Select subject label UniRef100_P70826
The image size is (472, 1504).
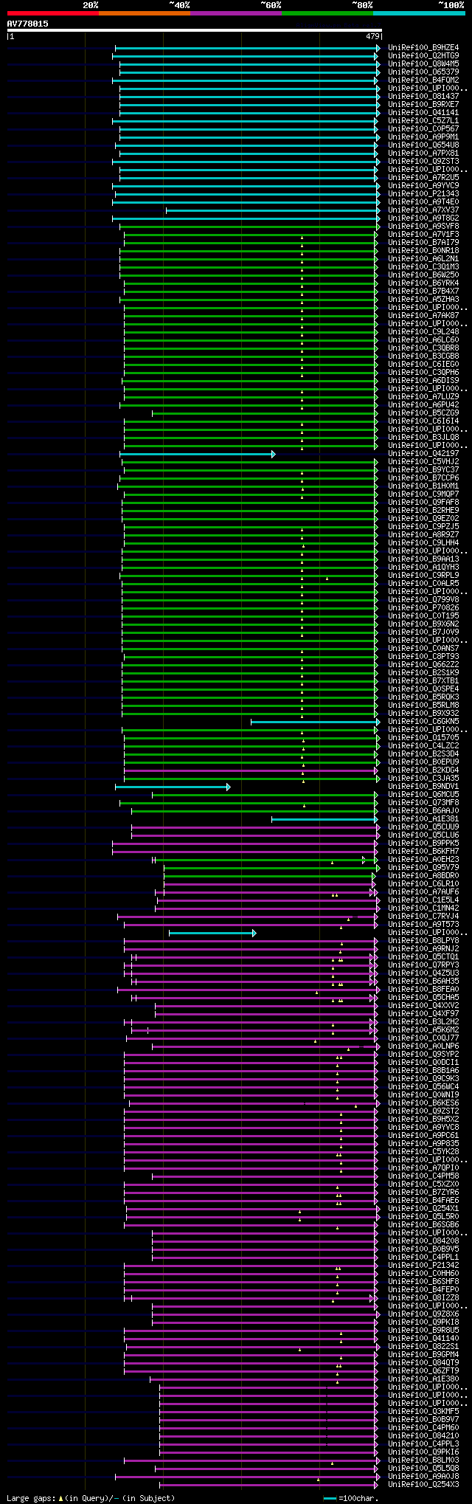(x=423, y=608)
